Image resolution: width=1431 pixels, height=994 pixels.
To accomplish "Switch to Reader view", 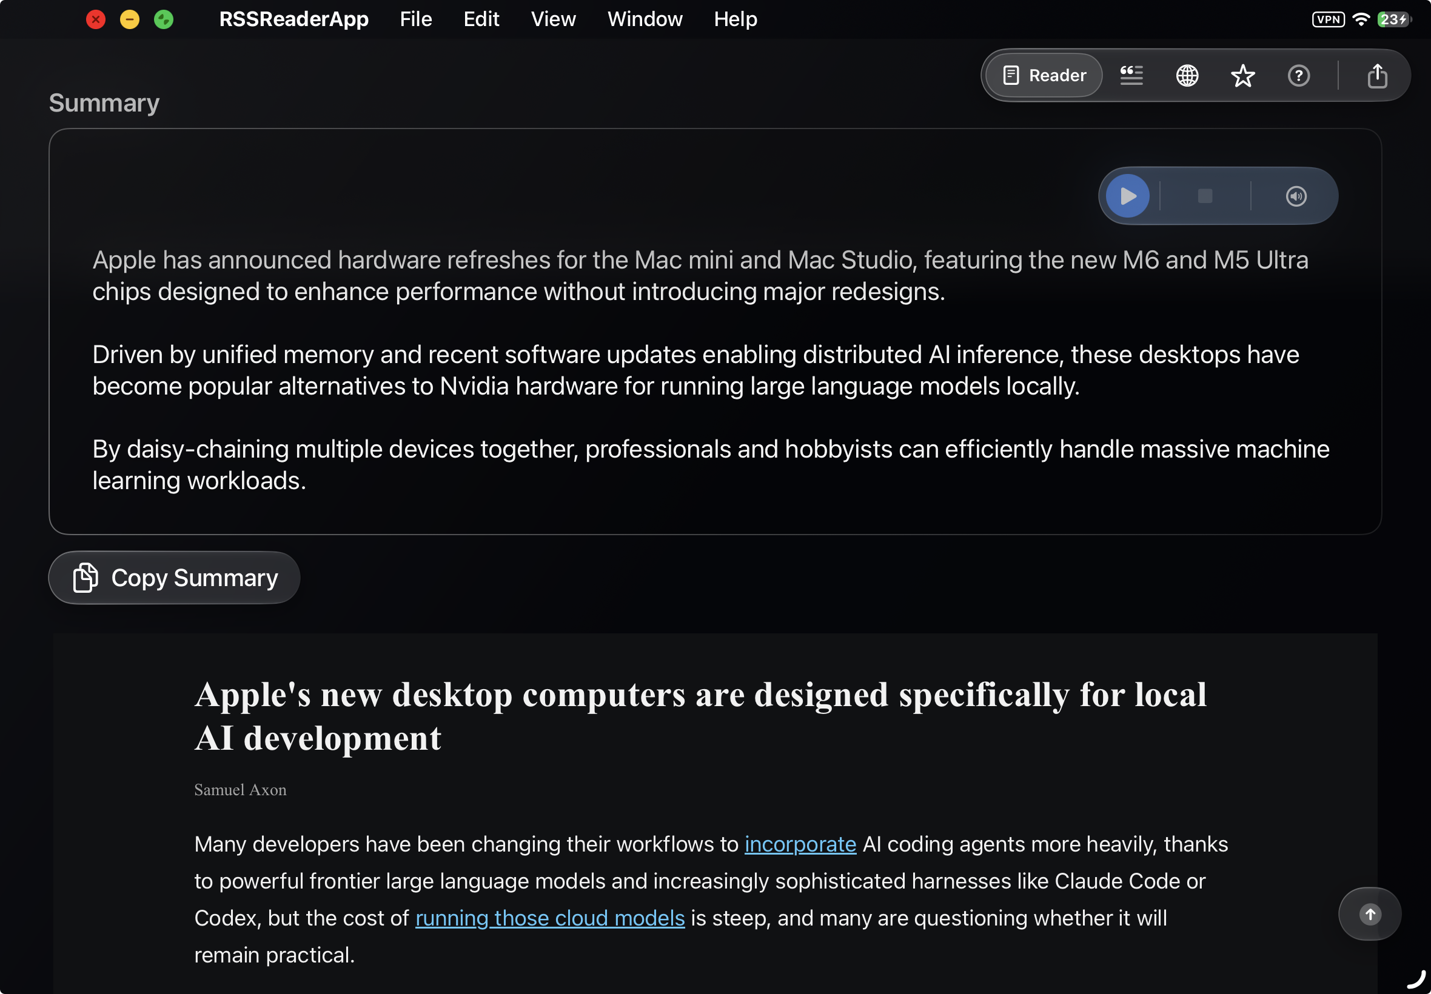I will (x=1044, y=75).
